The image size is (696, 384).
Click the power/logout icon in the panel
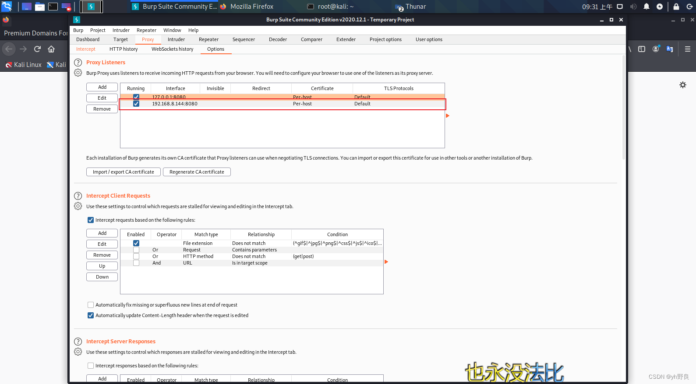point(689,7)
